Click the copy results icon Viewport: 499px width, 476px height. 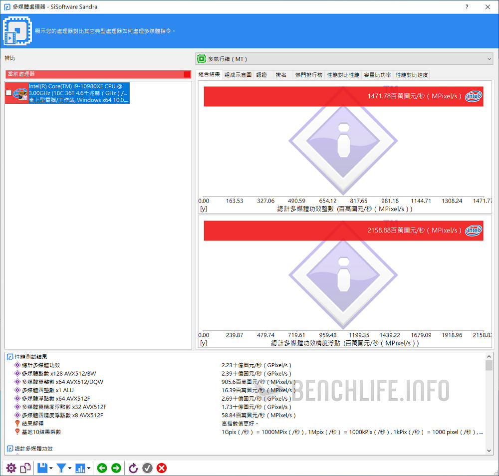[x=25, y=468]
